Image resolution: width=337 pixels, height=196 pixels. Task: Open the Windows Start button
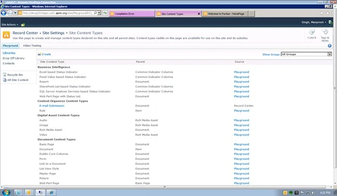point(6,192)
